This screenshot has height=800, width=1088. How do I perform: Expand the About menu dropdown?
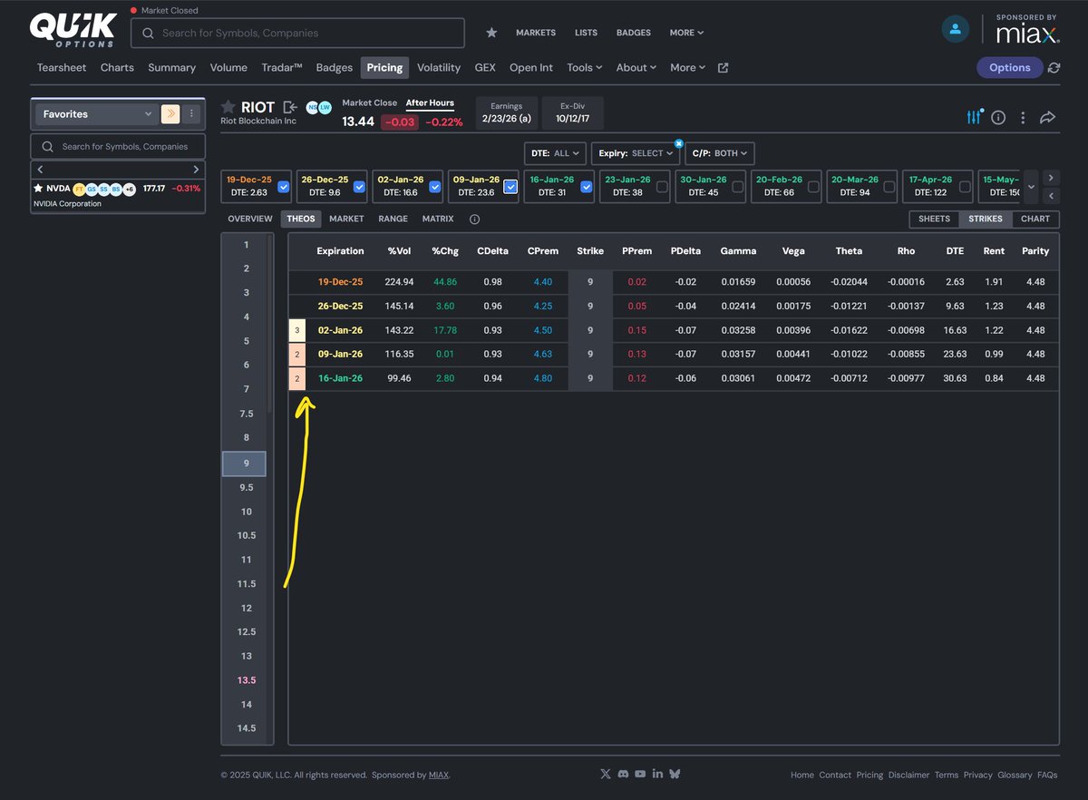pyautogui.click(x=636, y=68)
